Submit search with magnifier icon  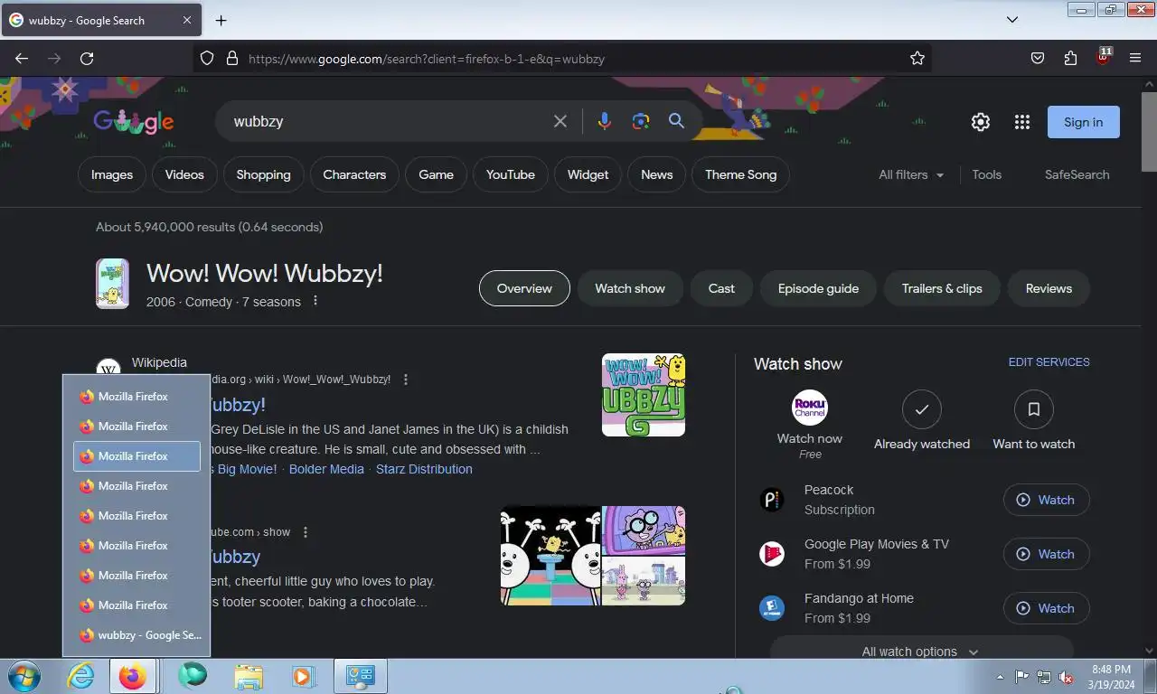pyautogui.click(x=676, y=121)
